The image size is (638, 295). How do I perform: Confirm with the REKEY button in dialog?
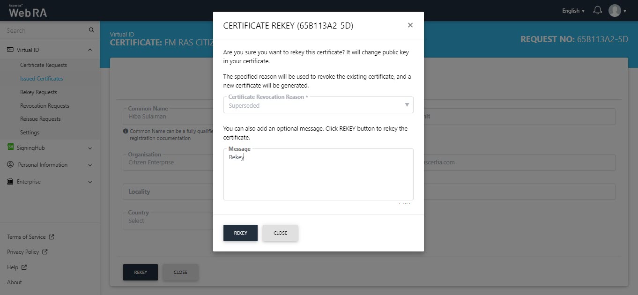240,233
